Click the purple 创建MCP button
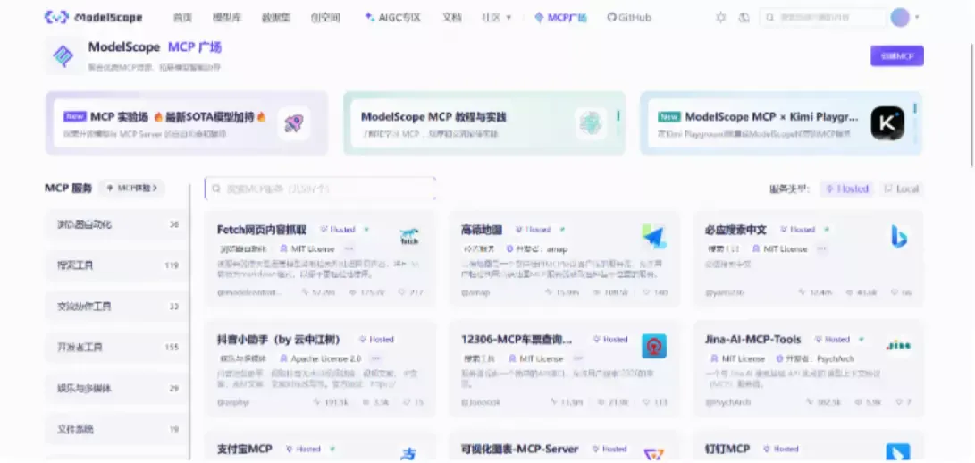 pos(896,55)
